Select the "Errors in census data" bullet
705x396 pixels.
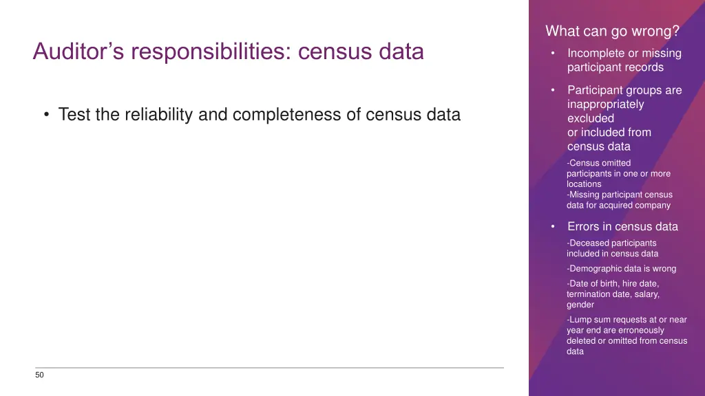622,226
